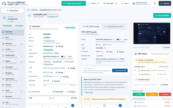Open MonsterASP.NET logo home

(x=15, y=3)
